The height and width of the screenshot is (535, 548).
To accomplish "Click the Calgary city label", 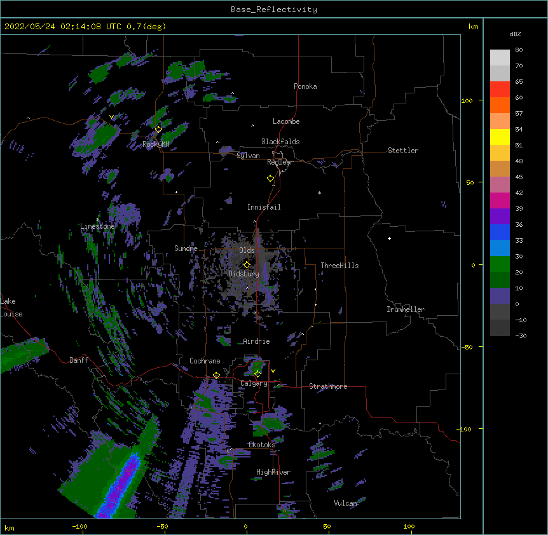I will pyautogui.click(x=254, y=383).
